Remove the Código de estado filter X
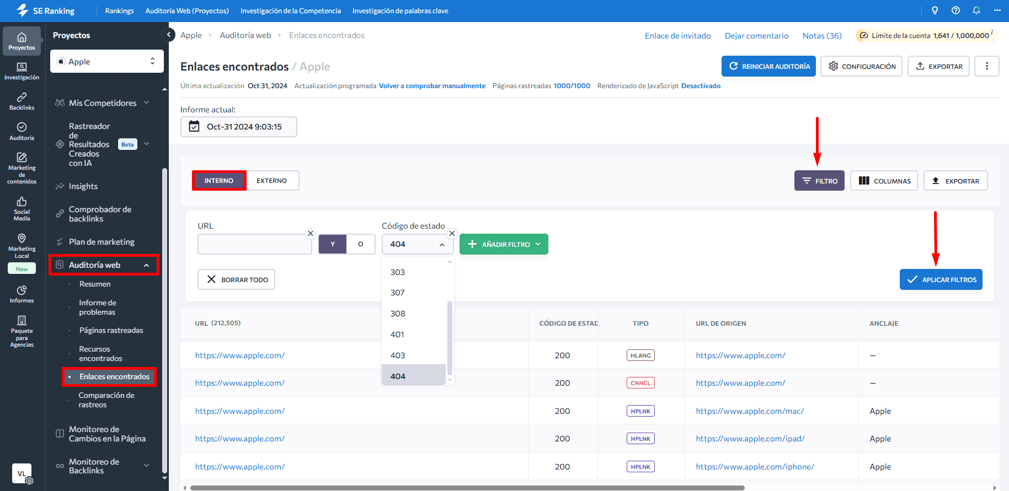Image resolution: width=1009 pixels, height=491 pixels. pos(452,234)
